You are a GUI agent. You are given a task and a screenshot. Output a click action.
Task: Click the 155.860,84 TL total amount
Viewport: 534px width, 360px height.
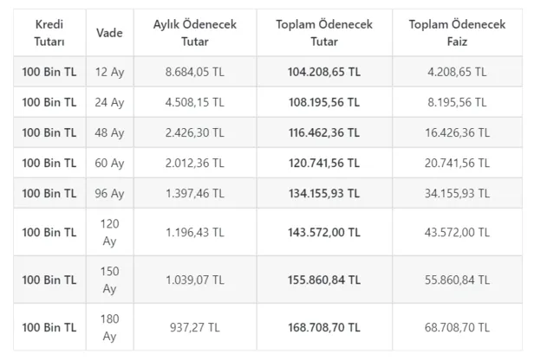click(x=323, y=280)
